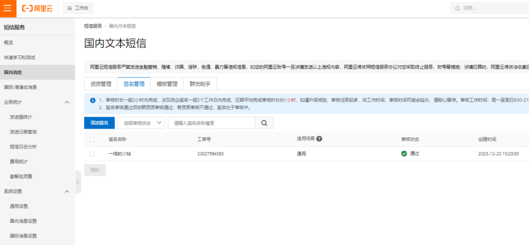
Task: Switch to the 模板管理 tab
Action: 167,84
